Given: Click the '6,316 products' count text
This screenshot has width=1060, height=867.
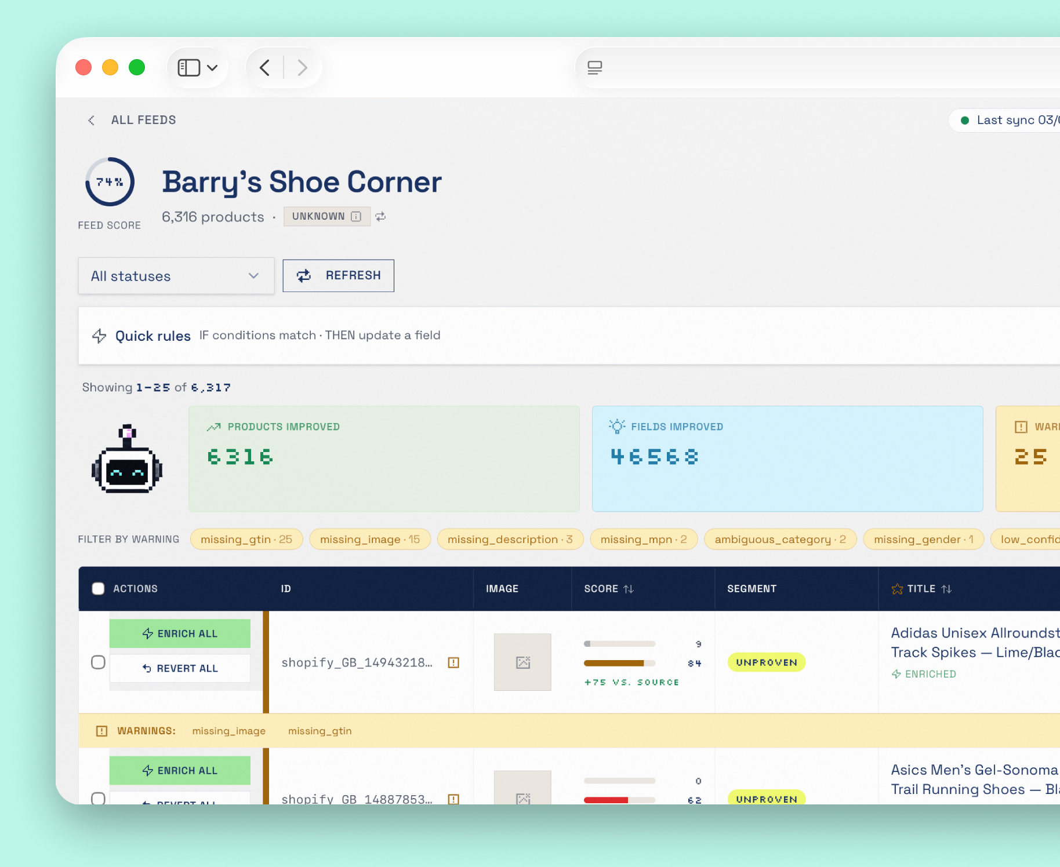Looking at the screenshot, I should (213, 217).
